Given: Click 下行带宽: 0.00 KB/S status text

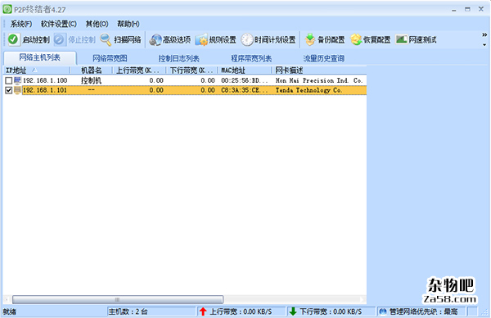Looking at the screenshot, I should tap(331, 311).
